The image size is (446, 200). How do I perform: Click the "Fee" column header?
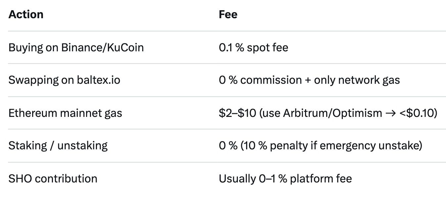point(228,15)
